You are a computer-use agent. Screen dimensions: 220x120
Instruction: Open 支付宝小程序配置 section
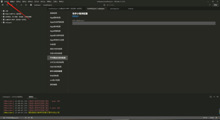(x=57, y=62)
